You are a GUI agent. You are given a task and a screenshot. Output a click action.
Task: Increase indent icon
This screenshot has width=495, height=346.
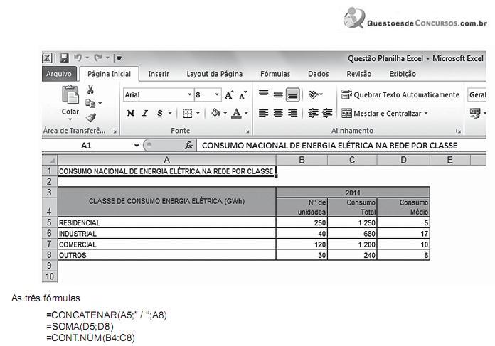pyautogui.click(x=327, y=113)
